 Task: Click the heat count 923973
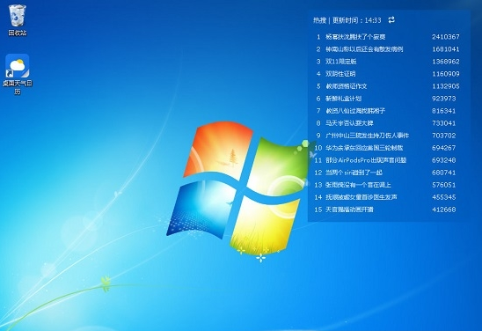(444, 99)
